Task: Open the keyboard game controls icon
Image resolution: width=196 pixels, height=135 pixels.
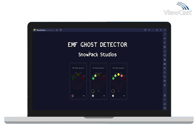Action: coord(165,51)
